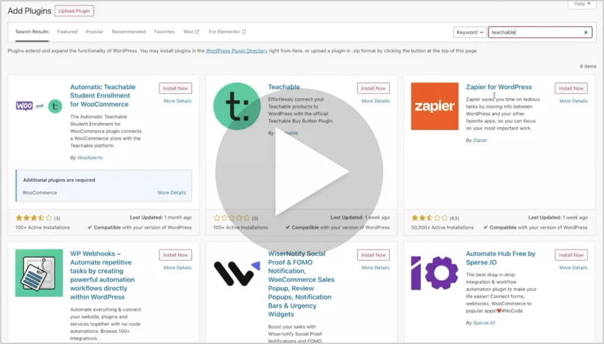Click Additional plugins are required notice text
The height and width of the screenshot is (344, 604).
(59, 180)
